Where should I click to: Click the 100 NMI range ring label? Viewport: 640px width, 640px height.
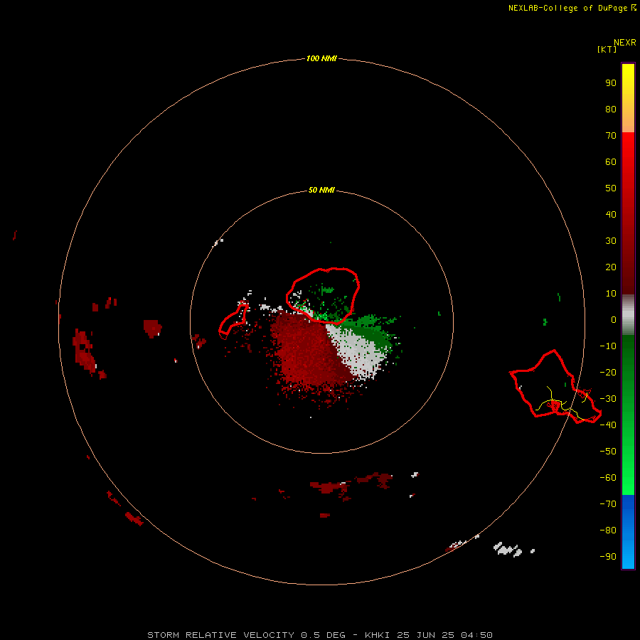321,59
